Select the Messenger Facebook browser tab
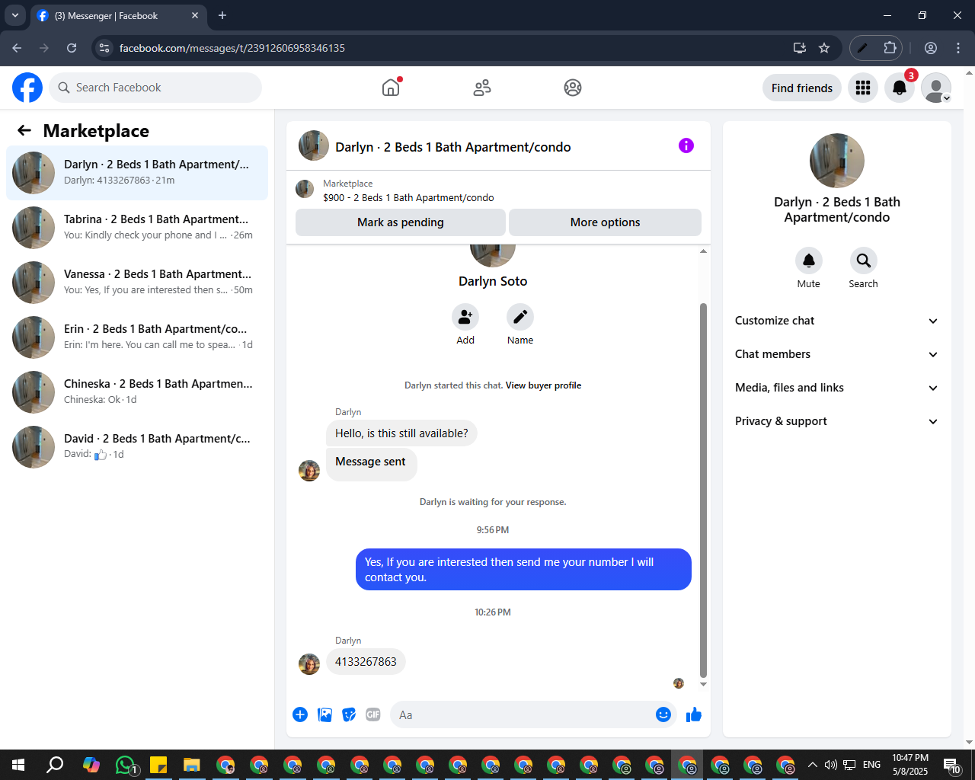This screenshot has height=780, width=975. pos(117,15)
